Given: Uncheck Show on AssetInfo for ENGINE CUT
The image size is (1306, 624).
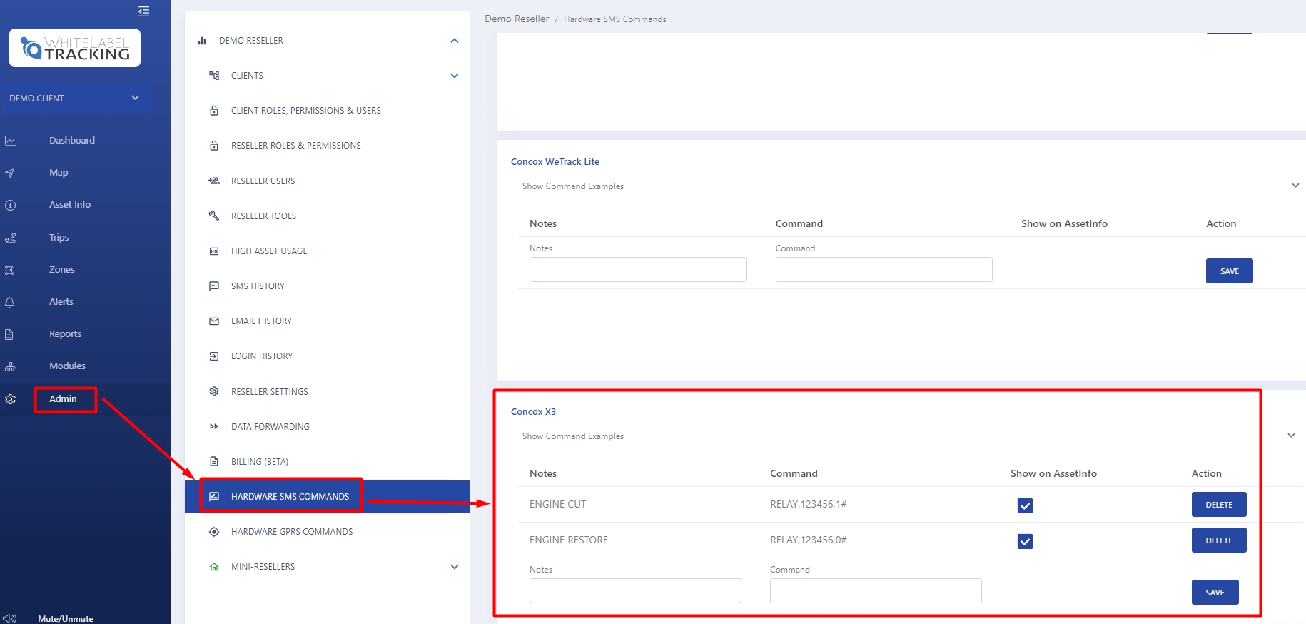Looking at the screenshot, I should coord(1025,505).
